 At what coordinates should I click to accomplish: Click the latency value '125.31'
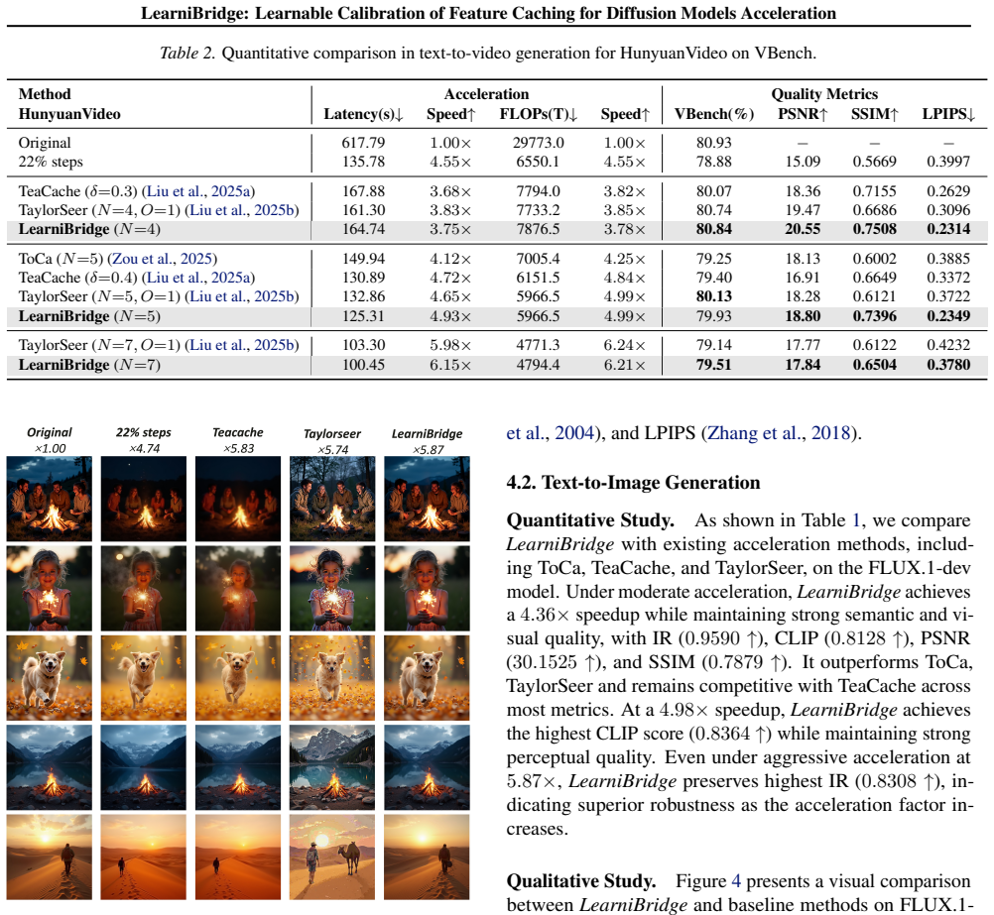363,316
